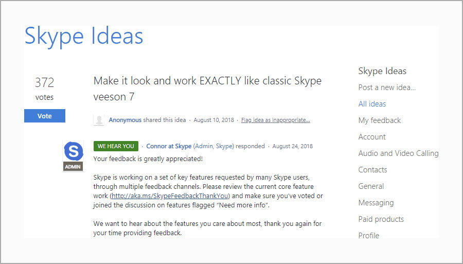This screenshot has height=264, width=463.
Task: Click the August 24, 2018 response date
Action: click(x=292, y=146)
